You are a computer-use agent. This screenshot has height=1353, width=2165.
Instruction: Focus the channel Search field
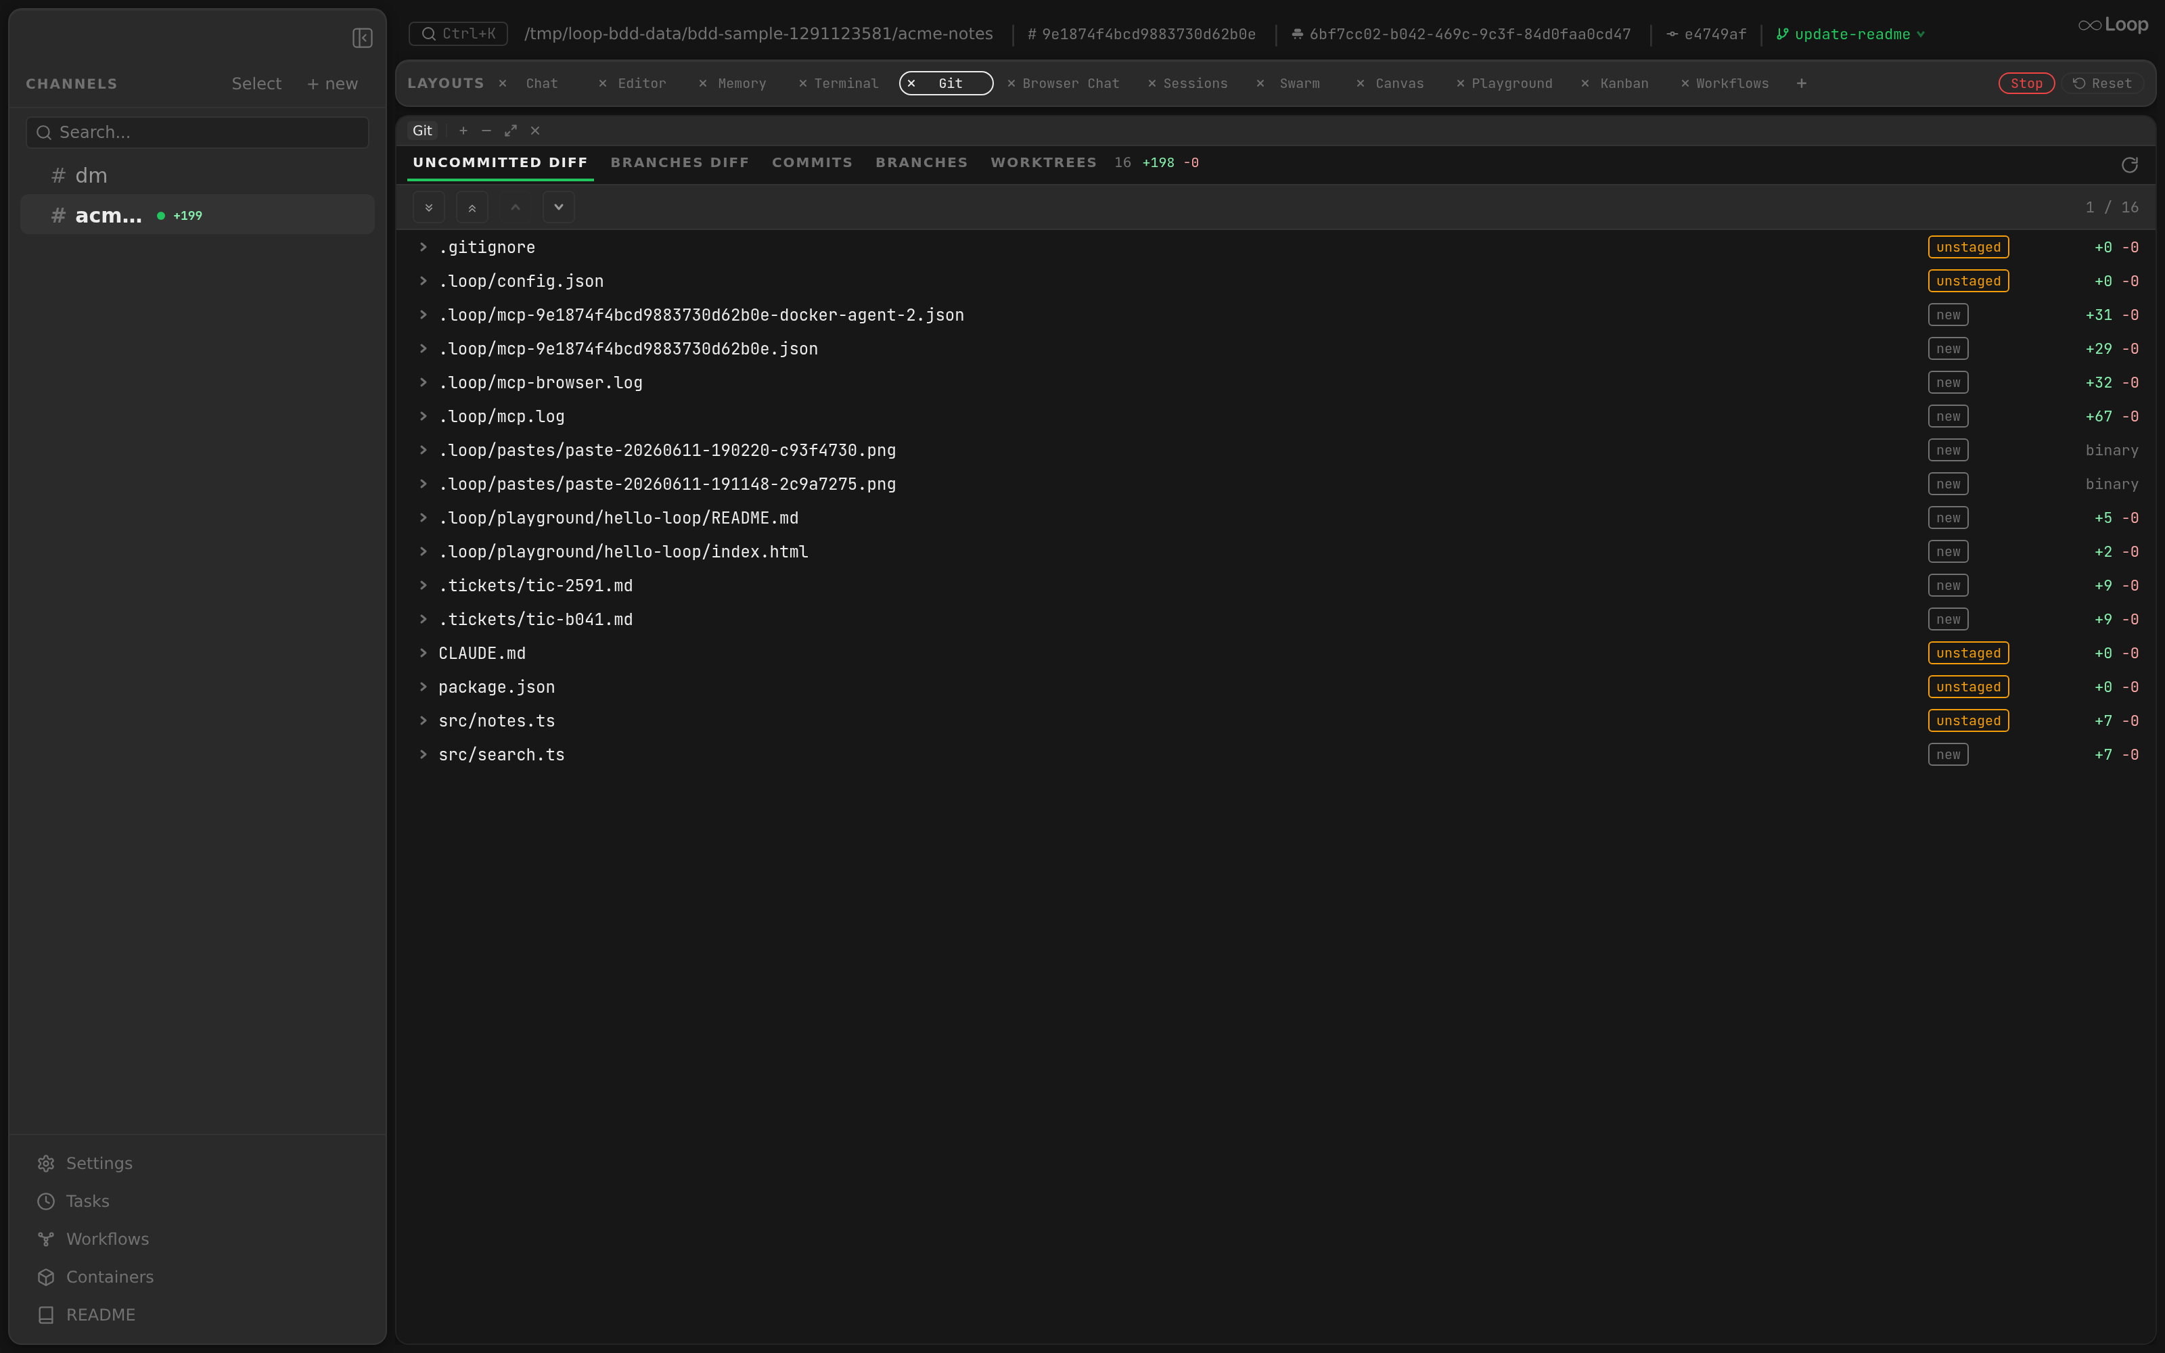tap(197, 133)
